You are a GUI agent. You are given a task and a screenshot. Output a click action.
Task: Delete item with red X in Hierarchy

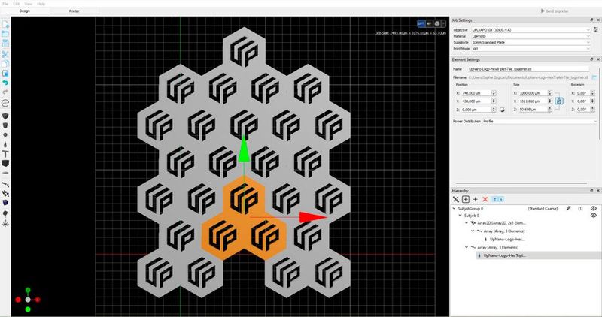(x=485, y=199)
